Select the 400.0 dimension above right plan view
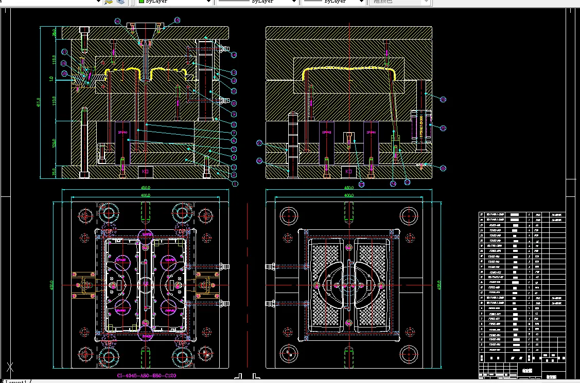The height and width of the screenshot is (383, 580). 349,195
